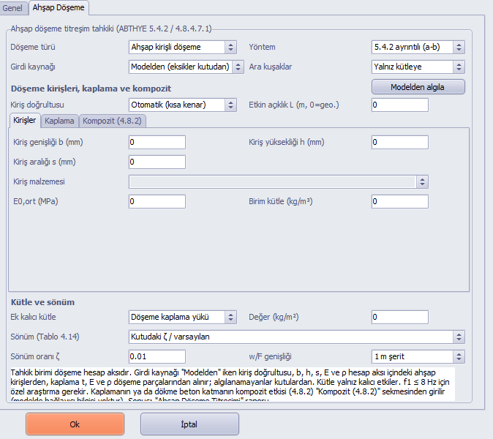The image size is (493, 439).
Task: Focus the Sönüm oranı ζ input
Action: (157, 356)
